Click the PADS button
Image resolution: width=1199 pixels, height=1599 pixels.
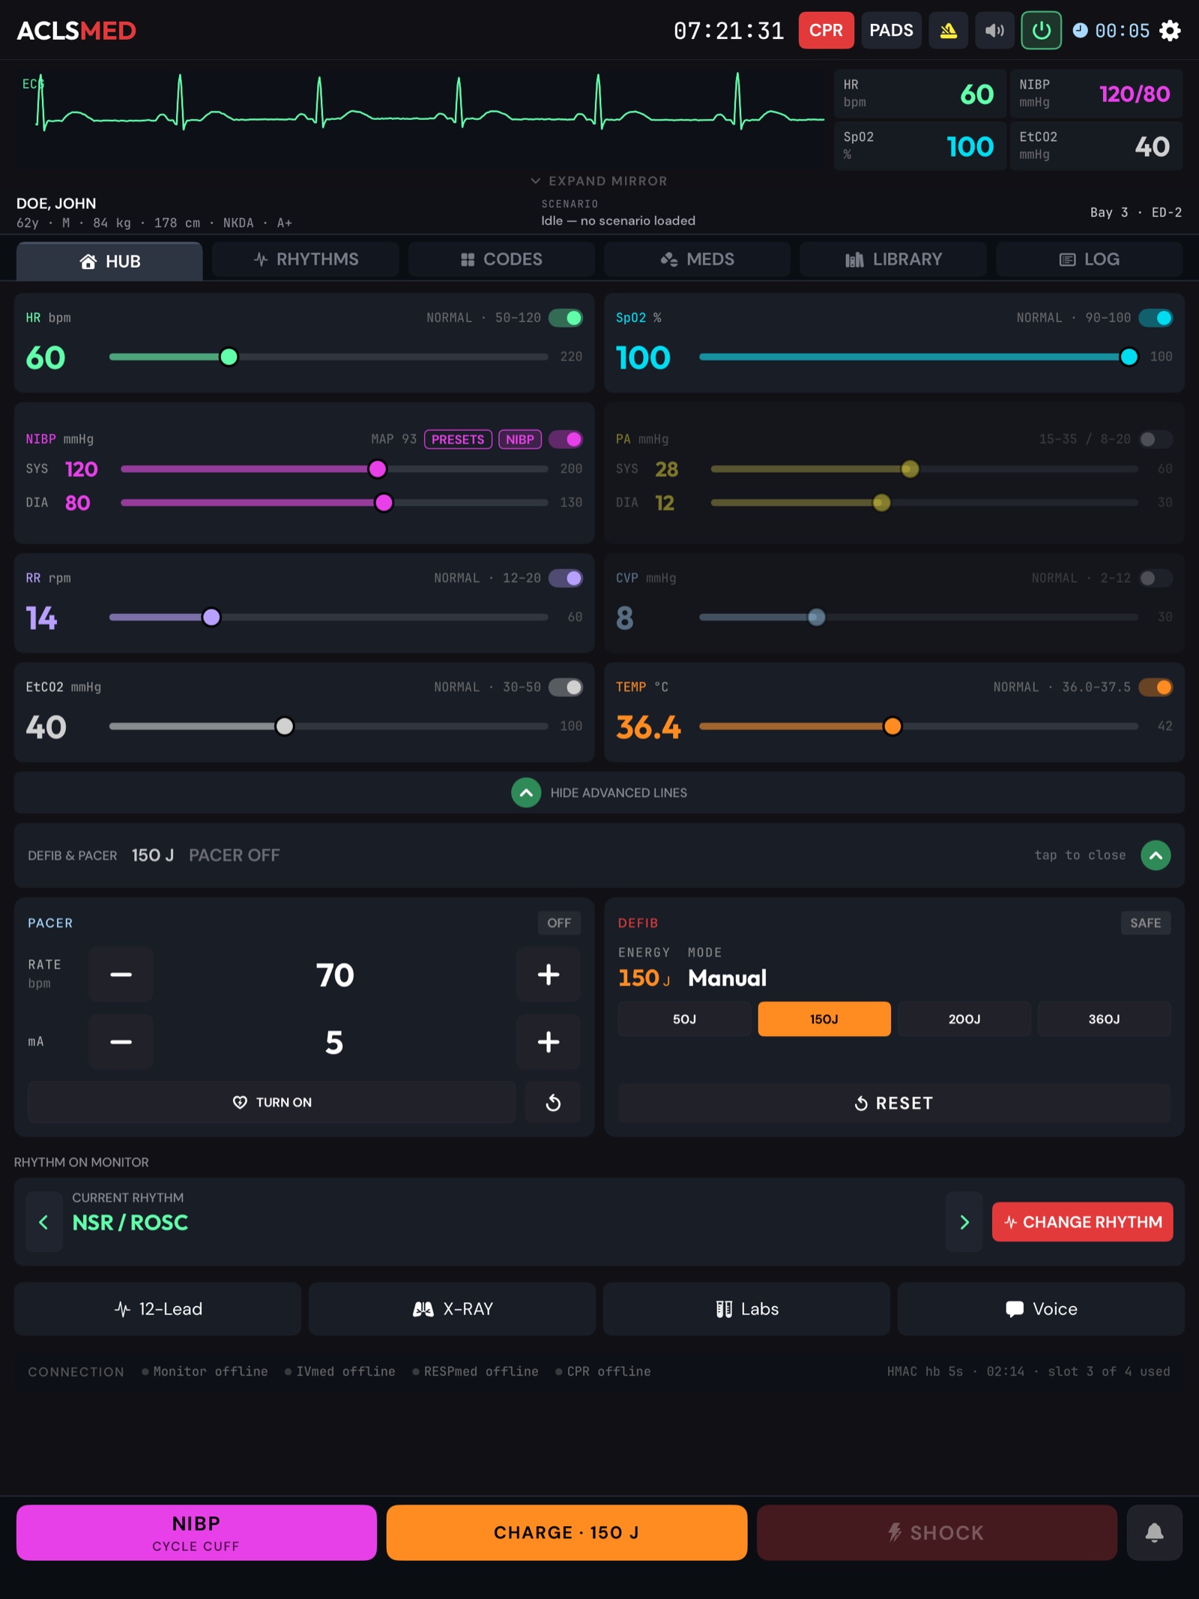click(x=891, y=31)
